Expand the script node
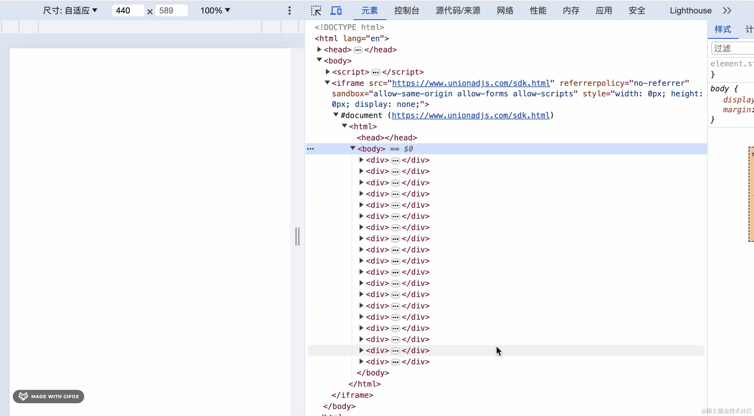The height and width of the screenshot is (416, 754). 328,72
